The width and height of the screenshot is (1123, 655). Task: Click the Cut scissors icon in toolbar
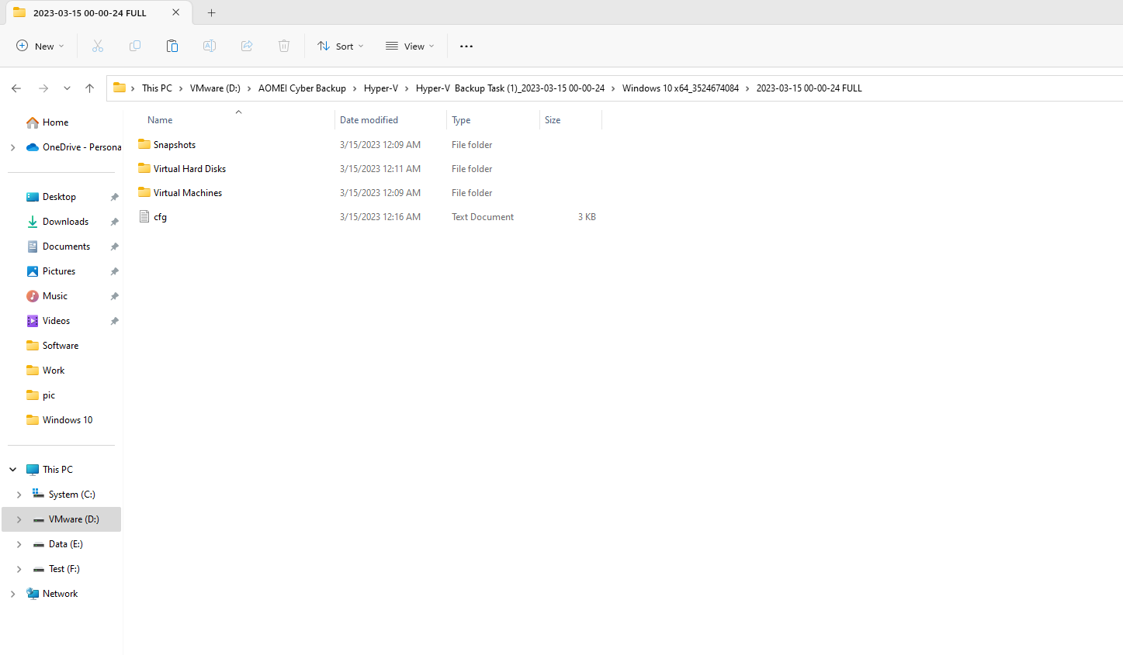click(x=98, y=47)
